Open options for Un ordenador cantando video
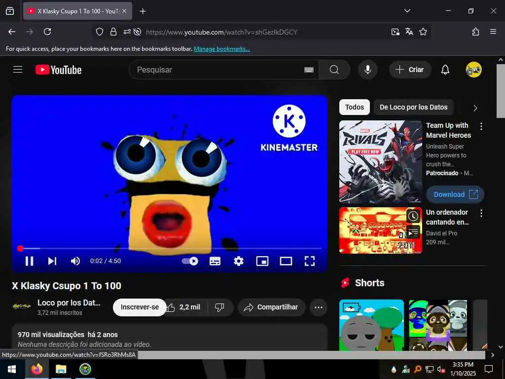Image resolution: width=505 pixels, height=379 pixels. point(481,213)
